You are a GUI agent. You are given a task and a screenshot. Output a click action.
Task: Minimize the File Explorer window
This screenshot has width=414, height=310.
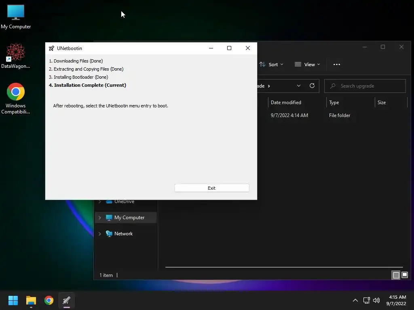(365, 47)
